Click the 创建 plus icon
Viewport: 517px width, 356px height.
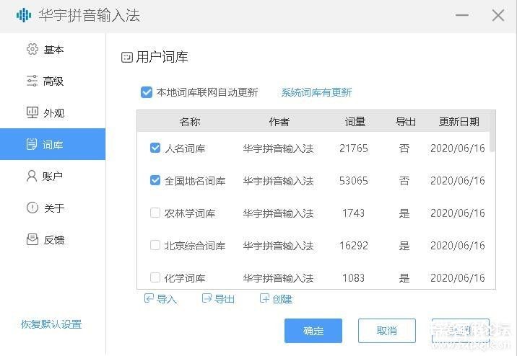click(265, 298)
